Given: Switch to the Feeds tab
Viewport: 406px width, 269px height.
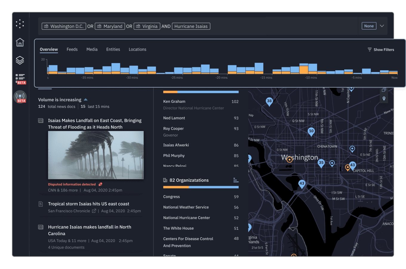Looking at the screenshot, I should 72,49.
